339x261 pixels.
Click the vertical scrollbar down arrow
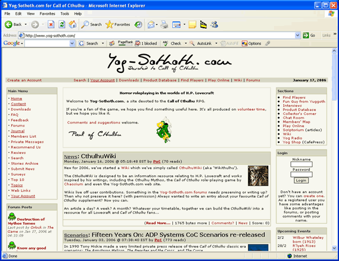click(x=334, y=248)
